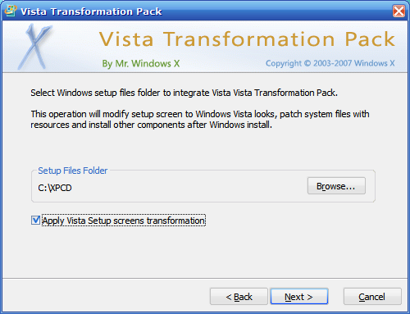Click the 'Apply Vista Setup screens transformation' label
The width and height of the screenshot is (410, 314).
[124, 221]
